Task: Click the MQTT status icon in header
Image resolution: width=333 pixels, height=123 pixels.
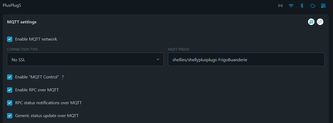Action: (323, 6)
